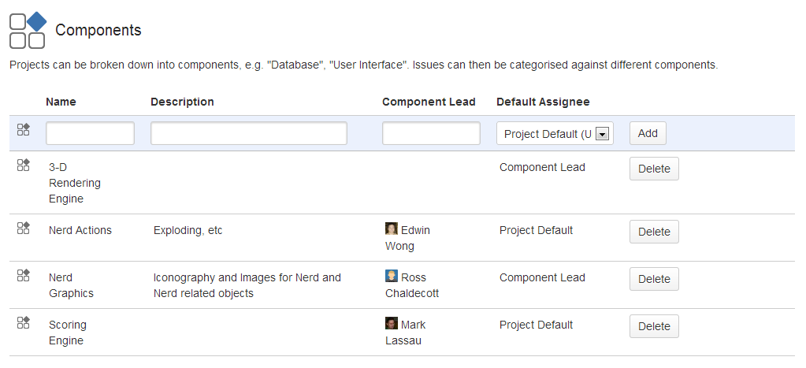Delete the 3-D Rendering Engine component
Screen dimensions: 806x368
pyautogui.click(x=653, y=169)
